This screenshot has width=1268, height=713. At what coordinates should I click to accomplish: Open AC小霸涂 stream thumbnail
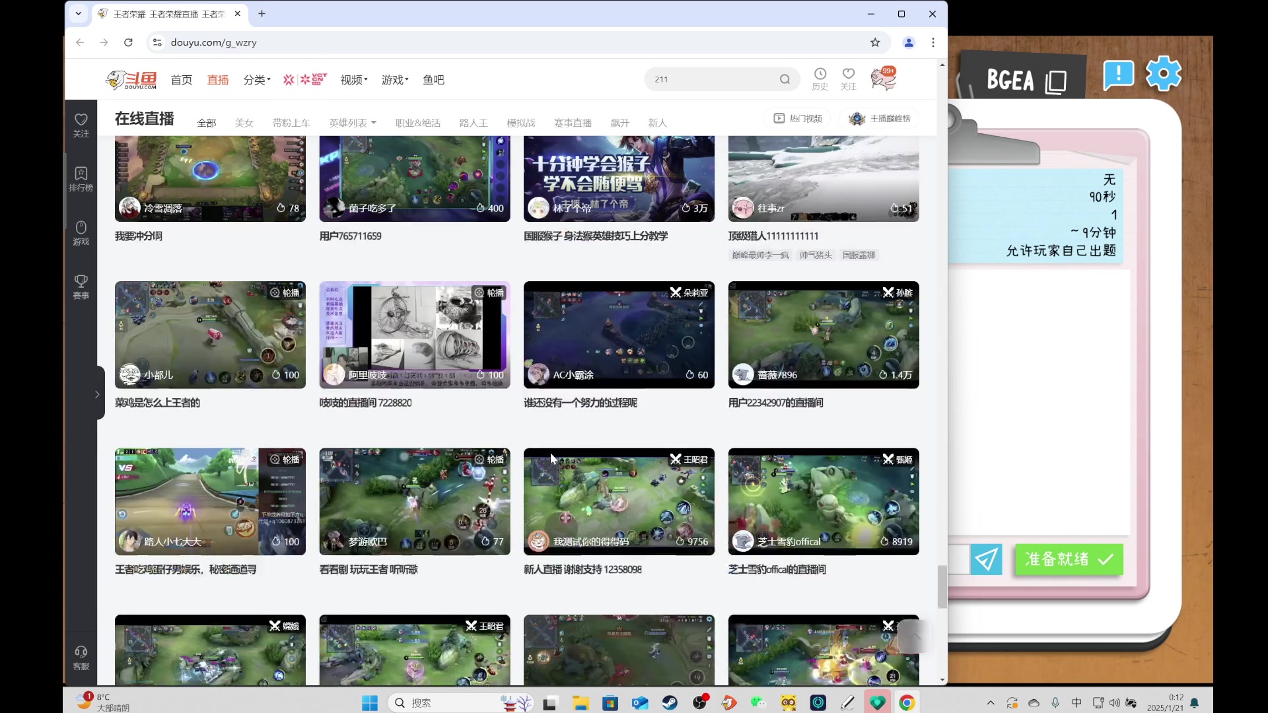pos(619,335)
